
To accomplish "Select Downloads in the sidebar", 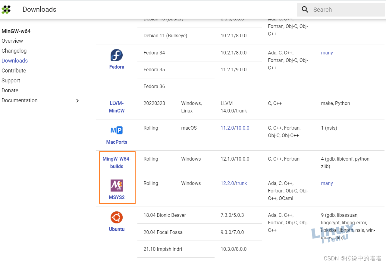I will click(x=15, y=61).
